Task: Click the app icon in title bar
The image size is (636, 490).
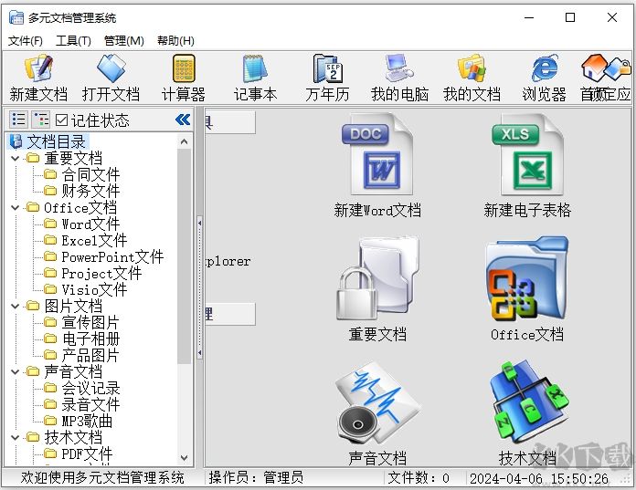Action: pyautogui.click(x=16, y=17)
